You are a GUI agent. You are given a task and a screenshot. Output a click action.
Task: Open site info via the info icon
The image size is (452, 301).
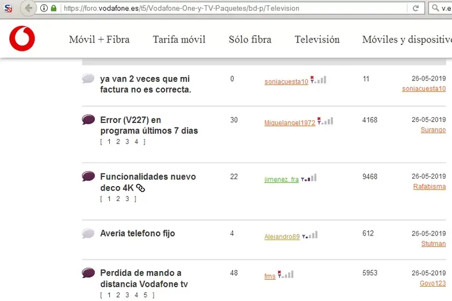point(44,8)
